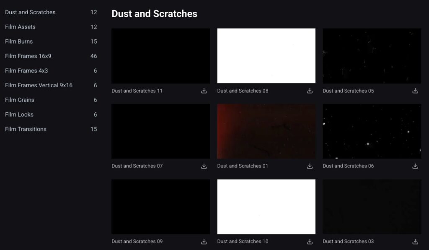
Task: Download Dust and Scratches 09 asset
Action: pyautogui.click(x=204, y=242)
